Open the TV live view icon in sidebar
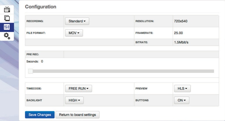 pos(7,9)
